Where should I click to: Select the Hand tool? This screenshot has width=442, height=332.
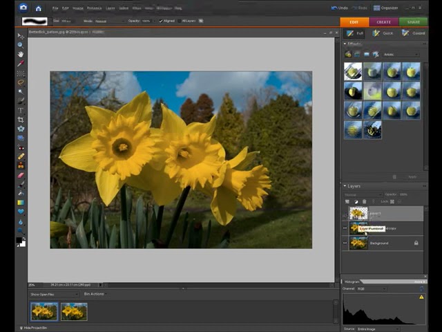pos(21,54)
